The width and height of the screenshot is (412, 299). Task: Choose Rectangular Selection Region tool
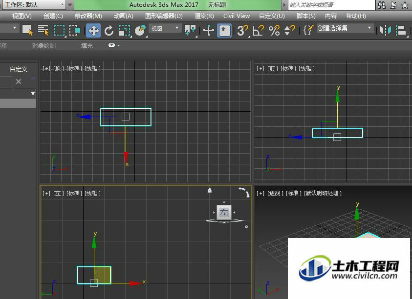pyautogui.click(x=59, y=30)
